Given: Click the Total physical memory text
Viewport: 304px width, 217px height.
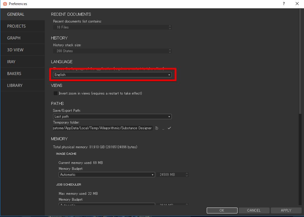Looking at the screenshot, I should click(x=95, y=147).
